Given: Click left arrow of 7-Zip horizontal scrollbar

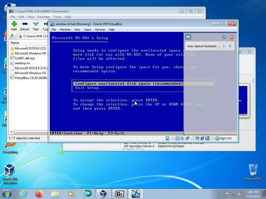Looking at the screenshot, I should tap(11, 132).
